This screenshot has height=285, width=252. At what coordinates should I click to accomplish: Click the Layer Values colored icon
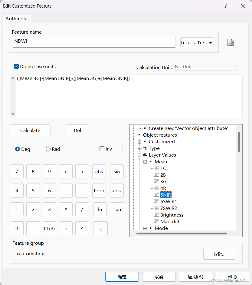[145, 155]
